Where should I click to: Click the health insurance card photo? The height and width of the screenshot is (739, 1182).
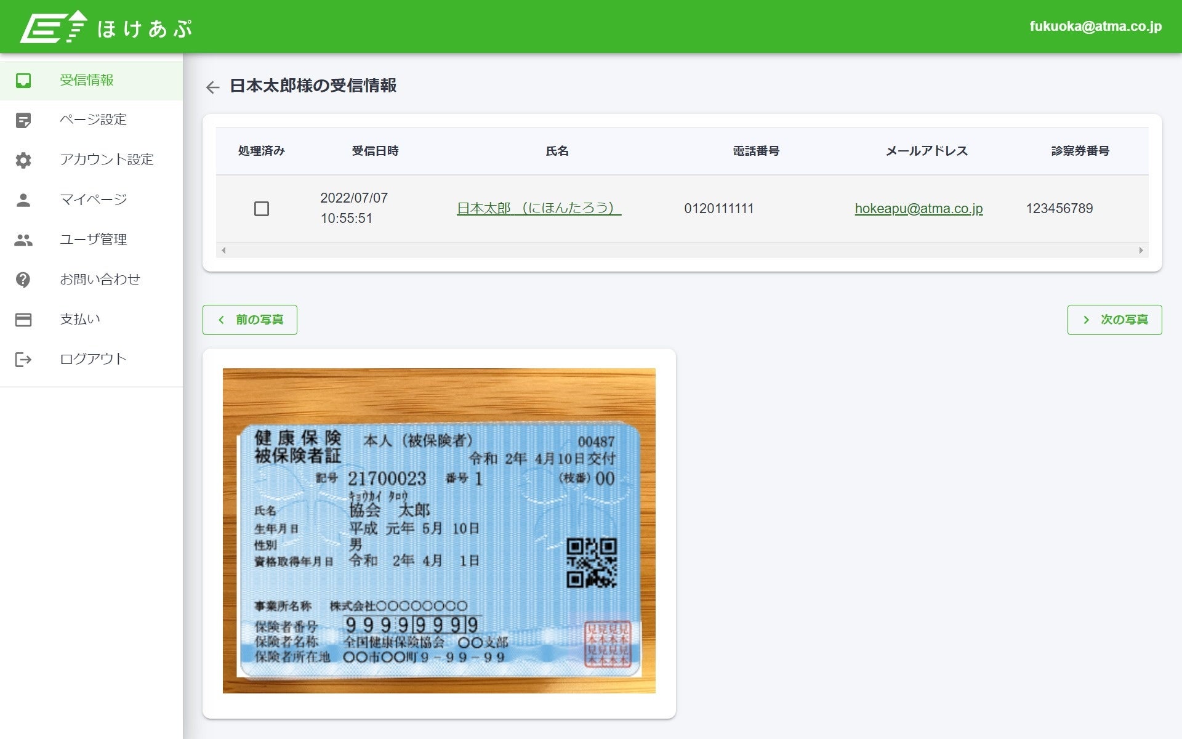[439, 530]
